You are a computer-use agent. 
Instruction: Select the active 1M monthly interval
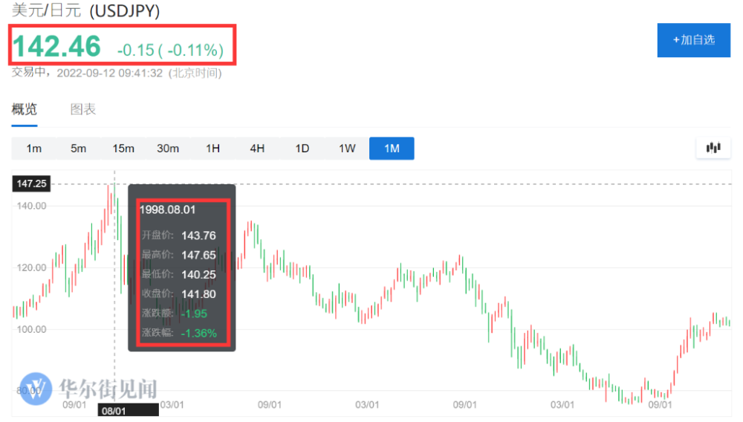click(x=392, y=149)
